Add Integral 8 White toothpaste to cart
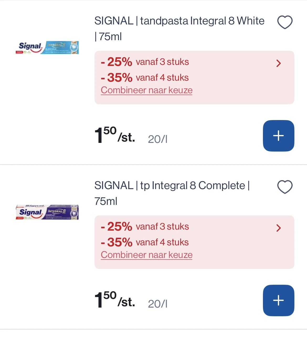 278,136
